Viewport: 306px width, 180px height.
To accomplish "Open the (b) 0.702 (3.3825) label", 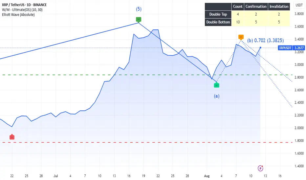I will point(265,41).
